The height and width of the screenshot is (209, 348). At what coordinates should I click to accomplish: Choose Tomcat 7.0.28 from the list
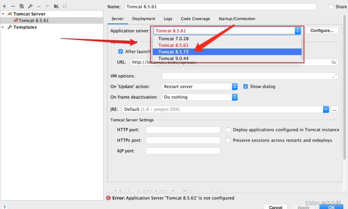click(227, 39)
